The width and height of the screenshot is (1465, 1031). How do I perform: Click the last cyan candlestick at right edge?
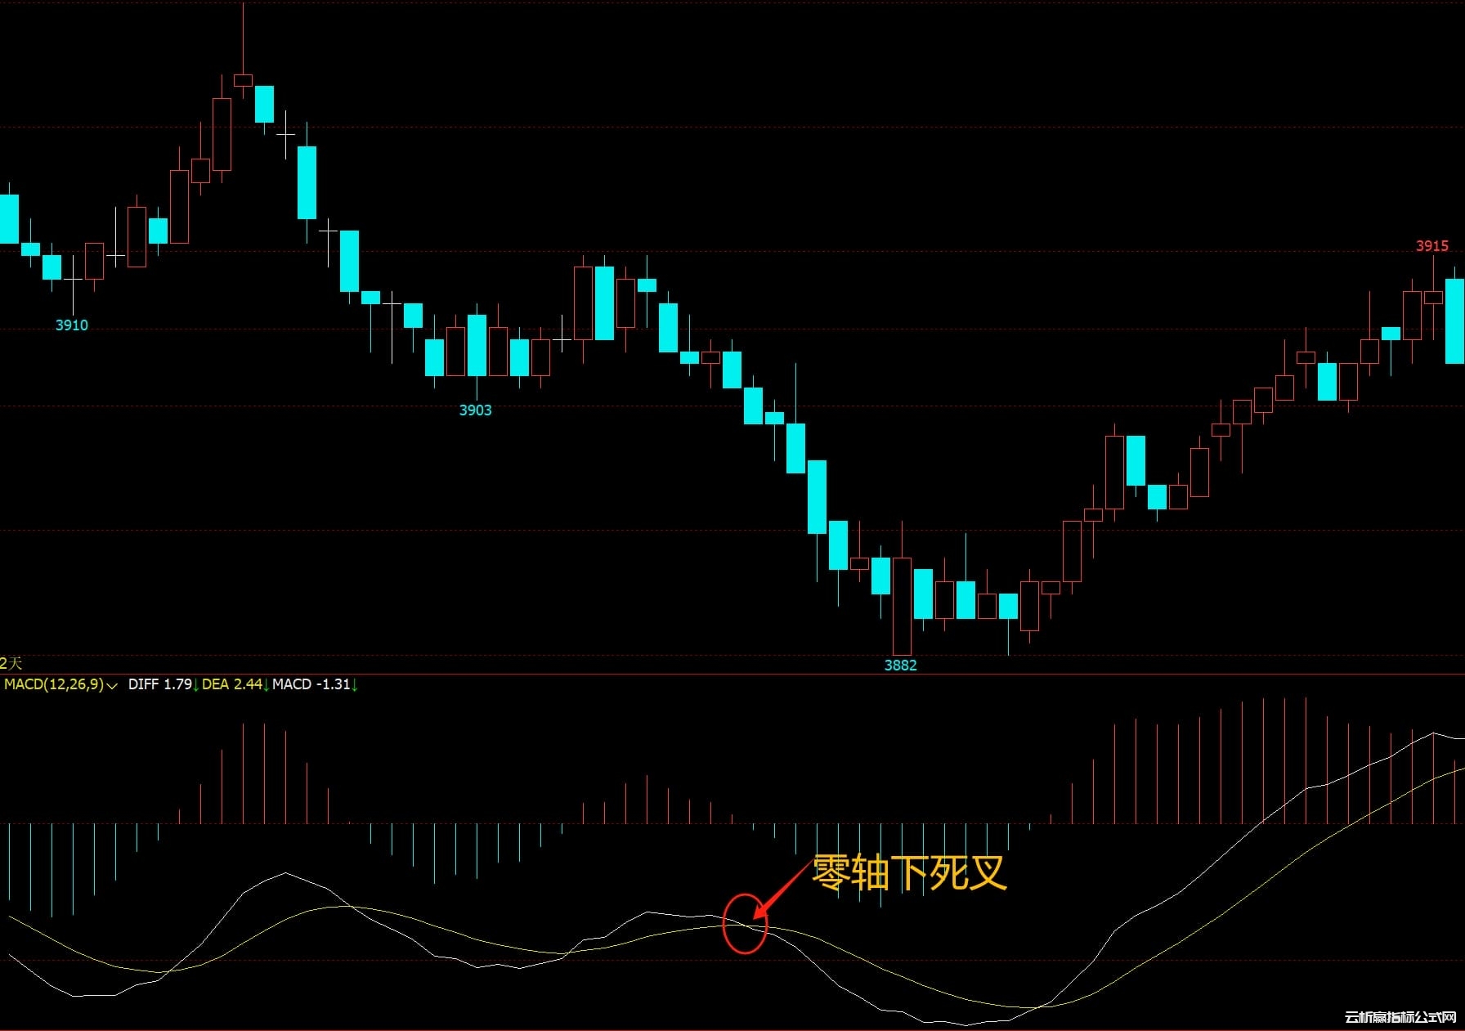(x=1454, y=321)
